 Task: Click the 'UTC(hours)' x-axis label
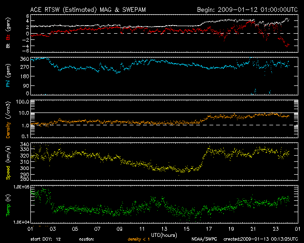pos(164,235)
